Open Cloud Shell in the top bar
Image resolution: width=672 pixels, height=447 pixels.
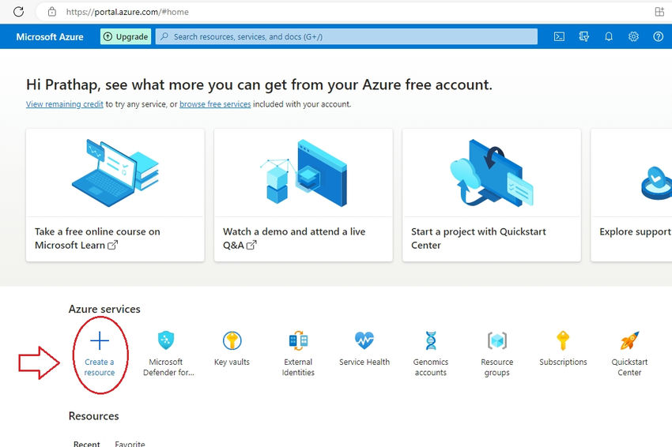559,36
